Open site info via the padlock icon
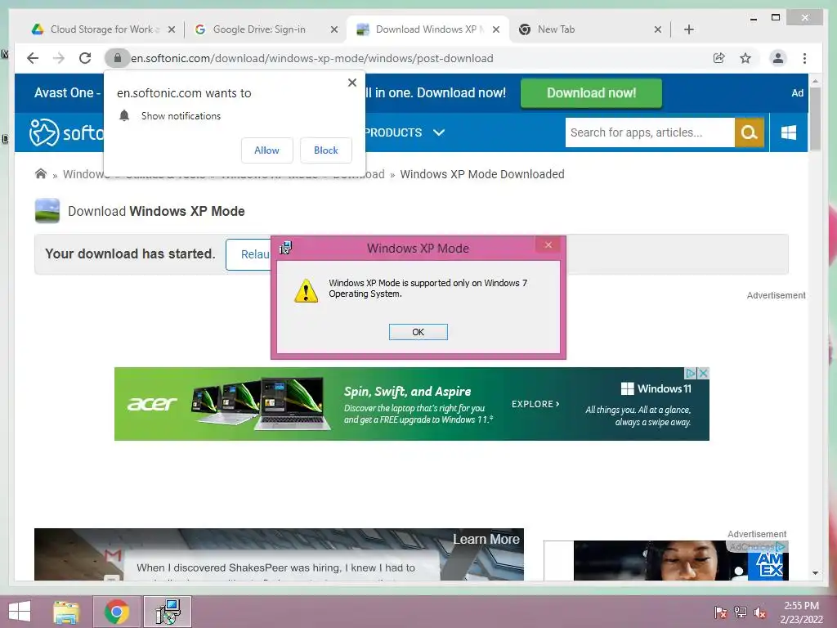The height and width of the screenshot is (628, 837). click(x=118, y=58)
